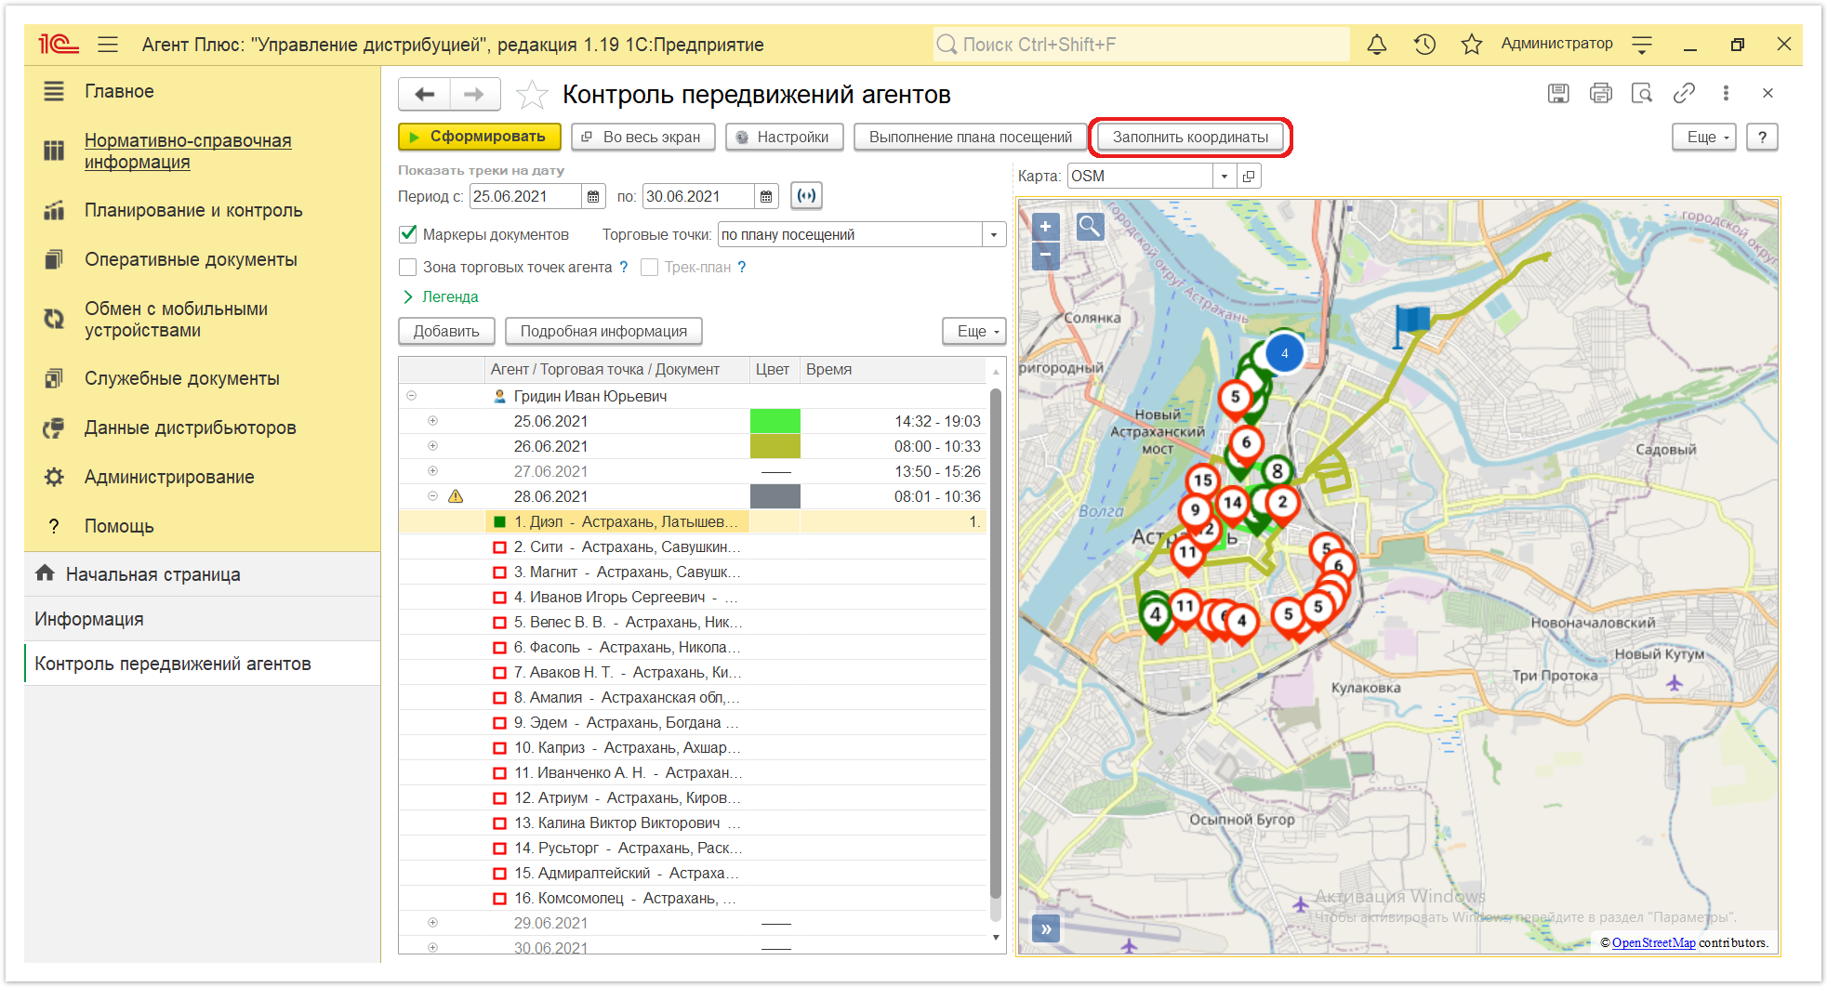Image resolution: width=1827 pixels, height=987 pixels.
Task: Click the online tracking signal icon
Action: (806, 196)
